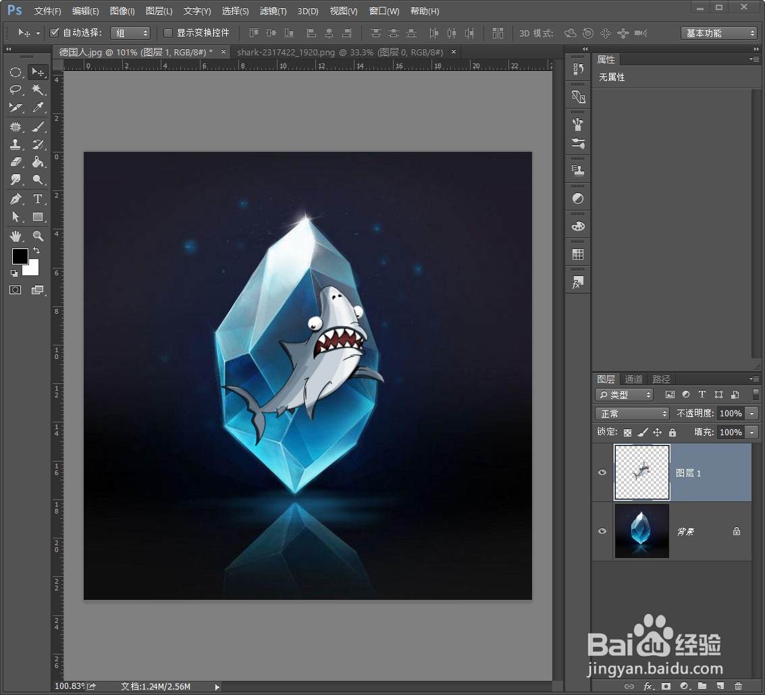Hide 图层 1 layer visibility eye

click(x=602, y=472)
